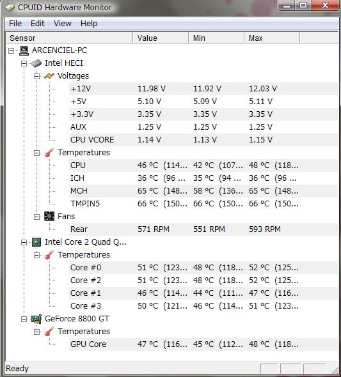The width and height of the screenshot is (341, 377).
Task: Click the Max column header
Action: coord(272,38)
